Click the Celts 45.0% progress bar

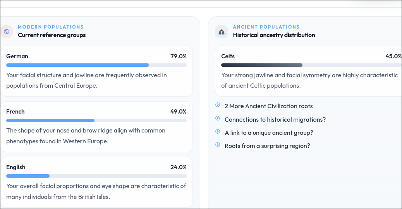tap(311, 65)
